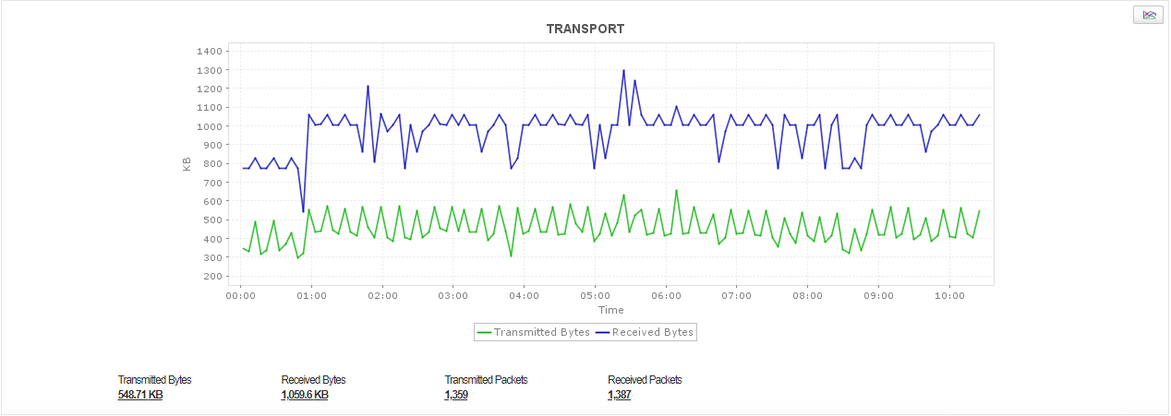The image size is (1171, 416).
Task: Toggle the Received Bytes legend entry
Action: click(x=652, y=332)
